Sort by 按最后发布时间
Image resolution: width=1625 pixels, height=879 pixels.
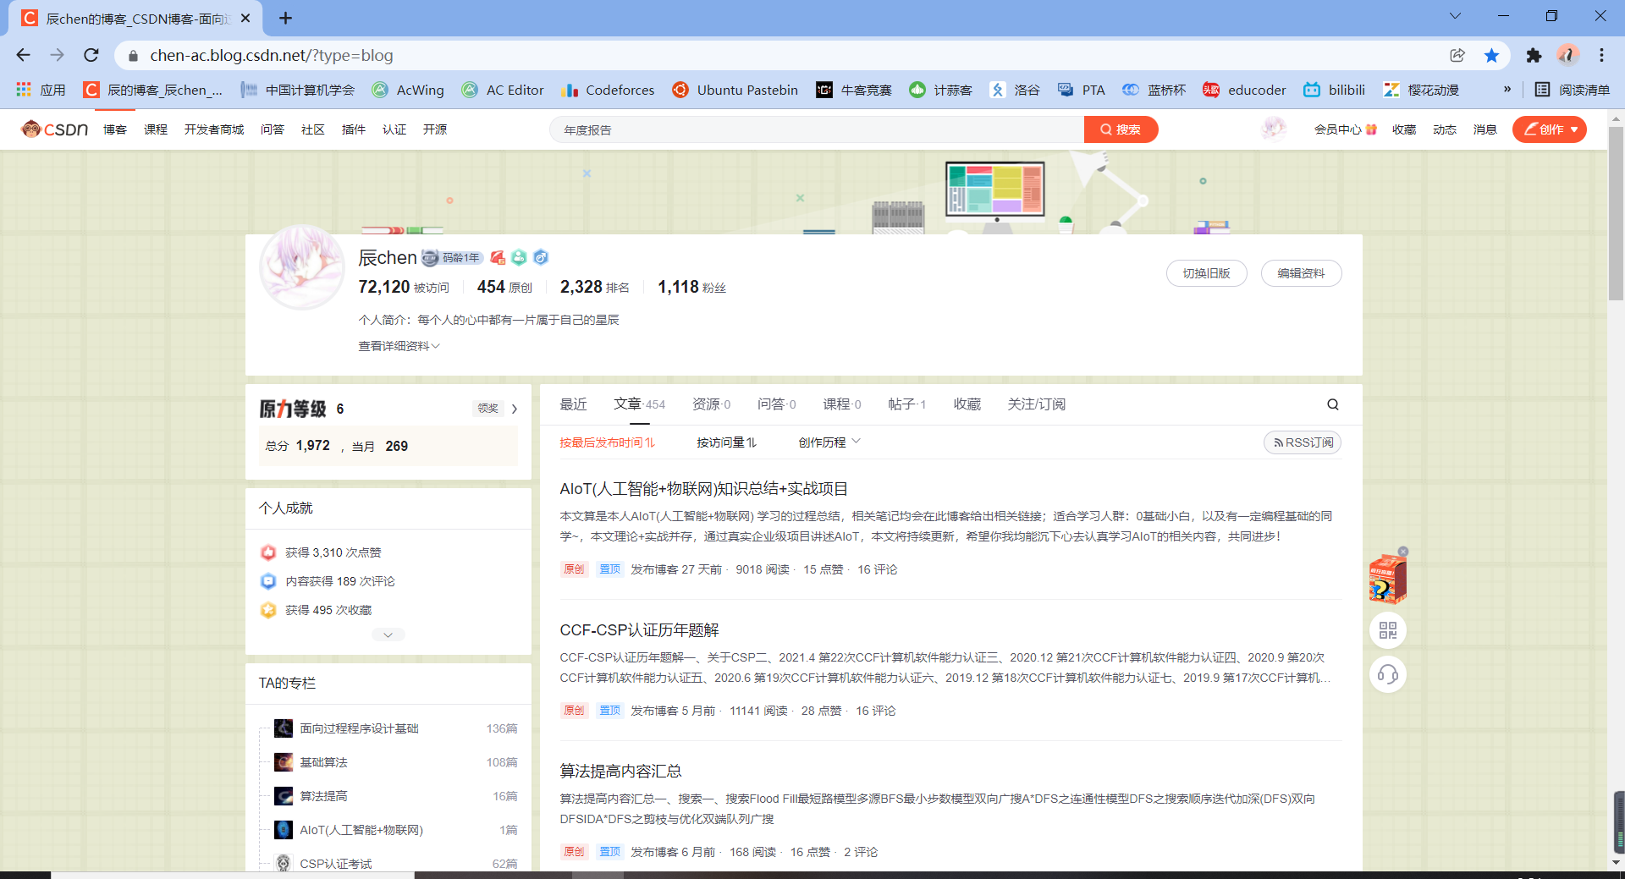tap(607, 442)
